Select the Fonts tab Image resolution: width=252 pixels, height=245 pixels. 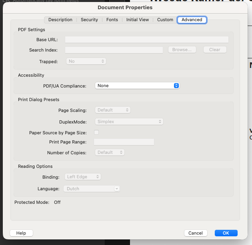112,20
